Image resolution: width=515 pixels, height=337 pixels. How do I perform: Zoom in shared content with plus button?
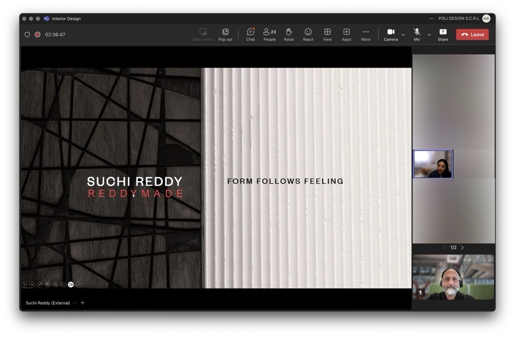[82, 303]
